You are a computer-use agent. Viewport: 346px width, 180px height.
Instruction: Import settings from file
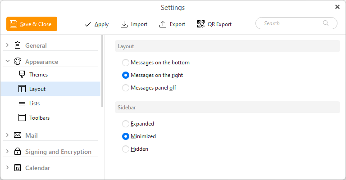(x=134, y=24)
